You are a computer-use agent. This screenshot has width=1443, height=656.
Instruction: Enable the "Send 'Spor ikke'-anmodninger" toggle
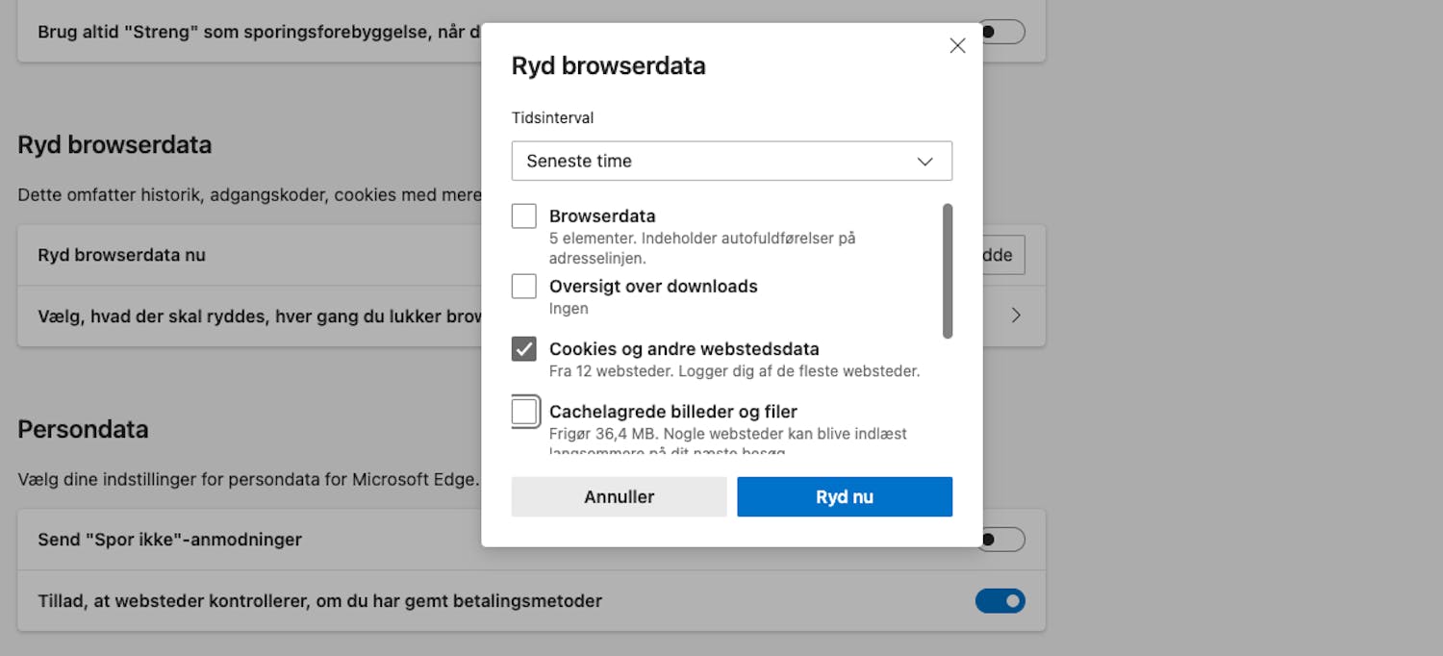[1000, 540]
